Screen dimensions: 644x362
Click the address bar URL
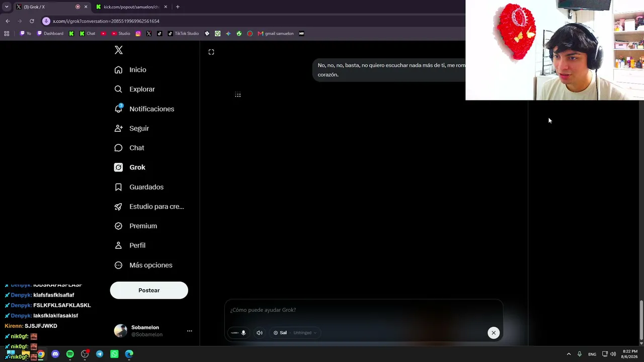(x=106, y=21)
